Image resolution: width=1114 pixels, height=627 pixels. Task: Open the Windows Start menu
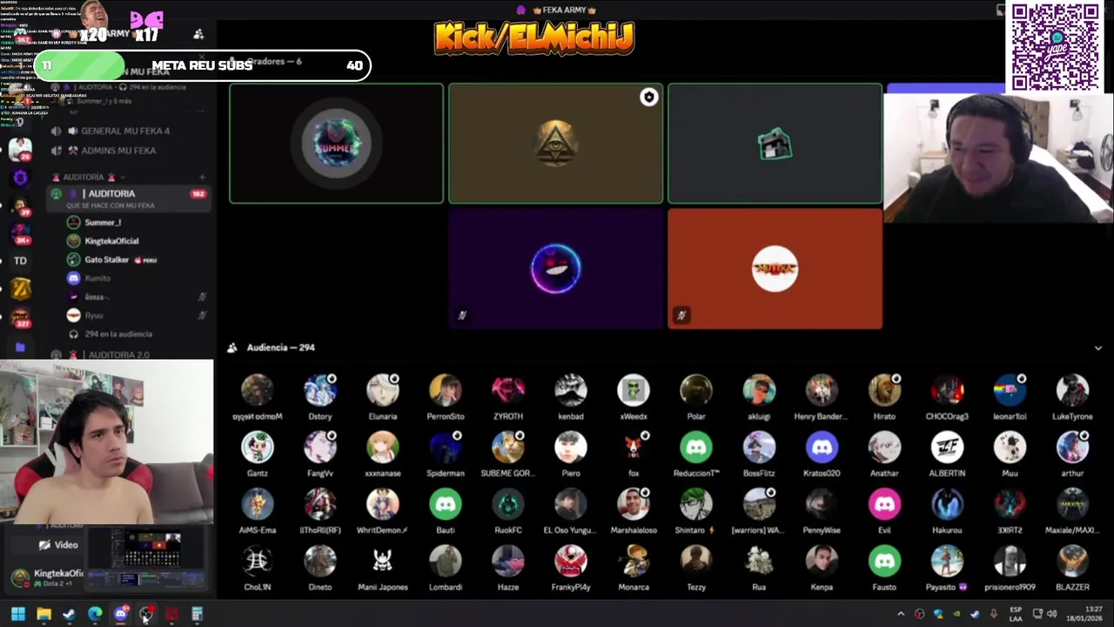point(18,614)
